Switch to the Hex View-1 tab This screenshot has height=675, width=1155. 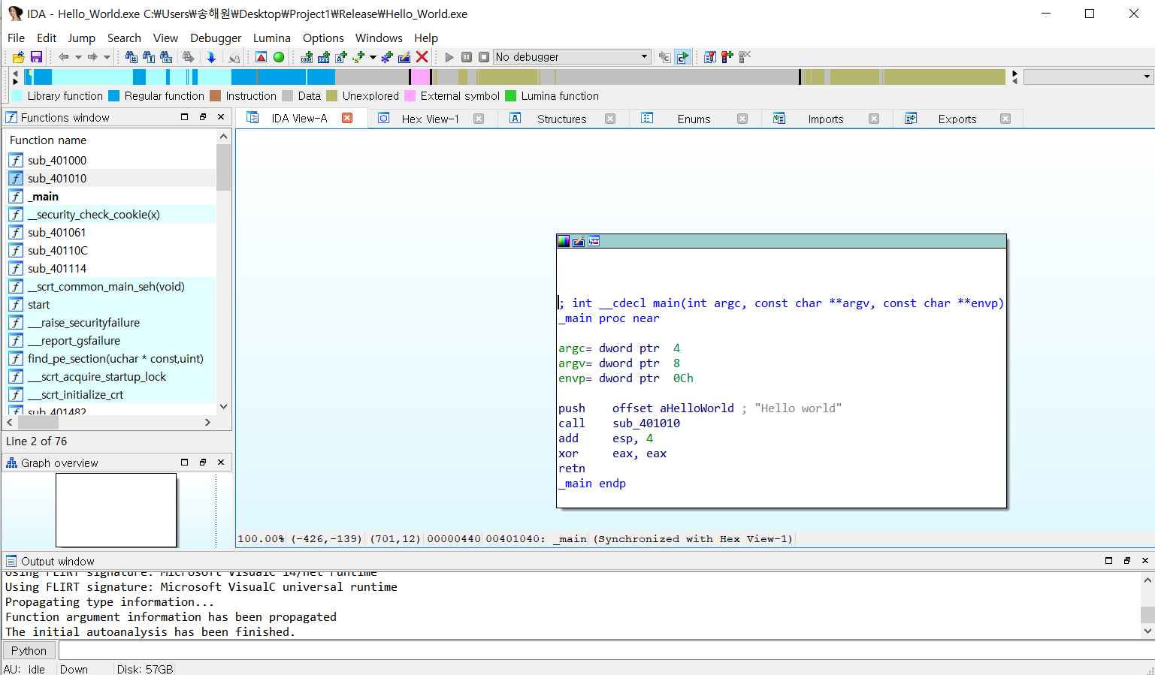tap(430, 119)
